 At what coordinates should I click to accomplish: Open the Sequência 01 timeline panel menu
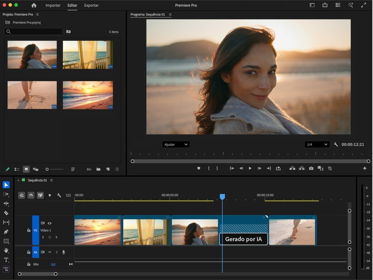point(51,181)
